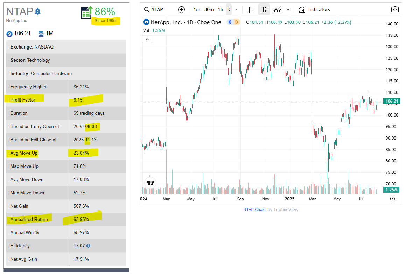Click the blue moon session badge

coord(230,22)
